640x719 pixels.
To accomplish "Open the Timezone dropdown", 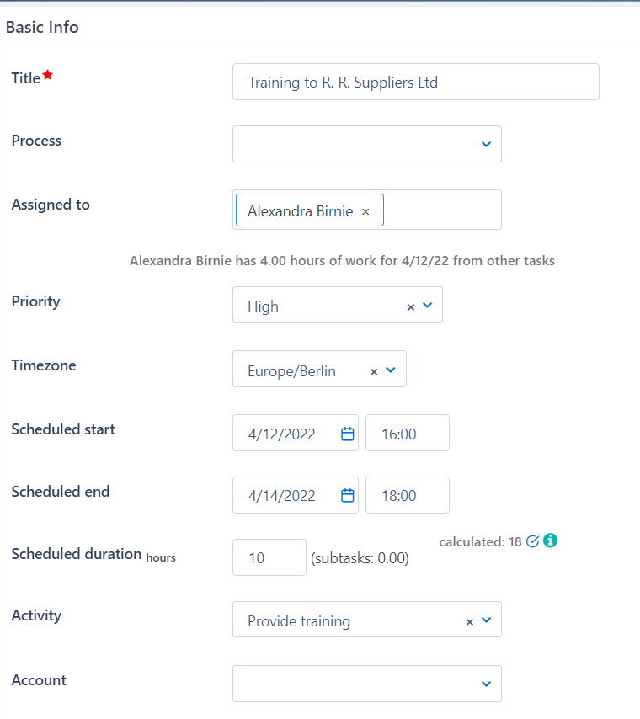I will [x=392, y=369].
